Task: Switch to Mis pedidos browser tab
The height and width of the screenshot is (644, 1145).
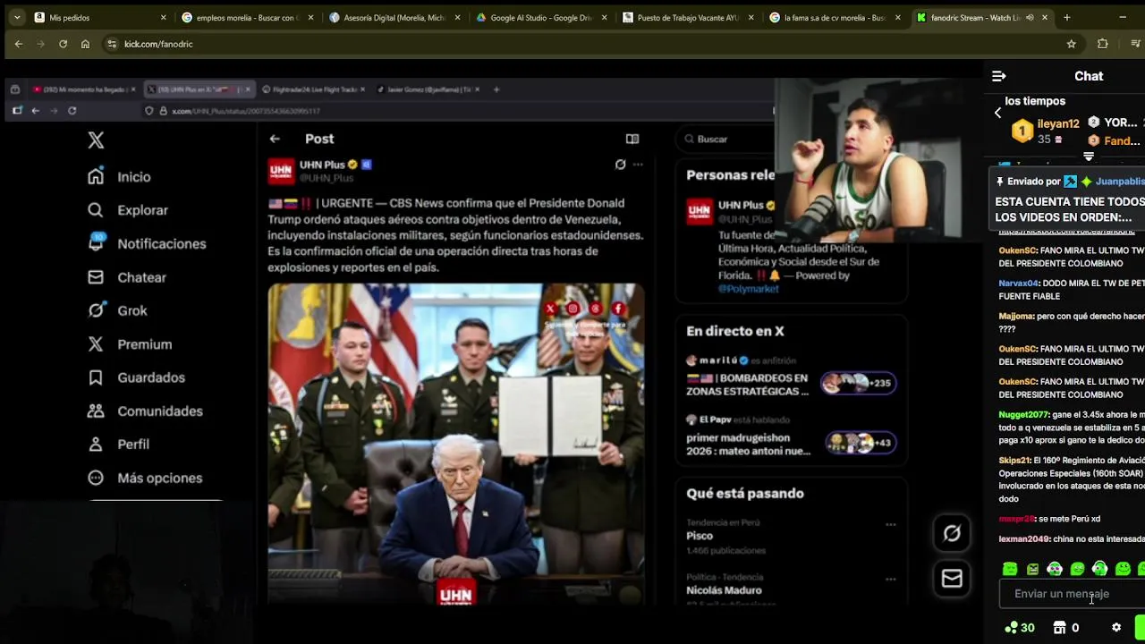Action: click(98, 17)
